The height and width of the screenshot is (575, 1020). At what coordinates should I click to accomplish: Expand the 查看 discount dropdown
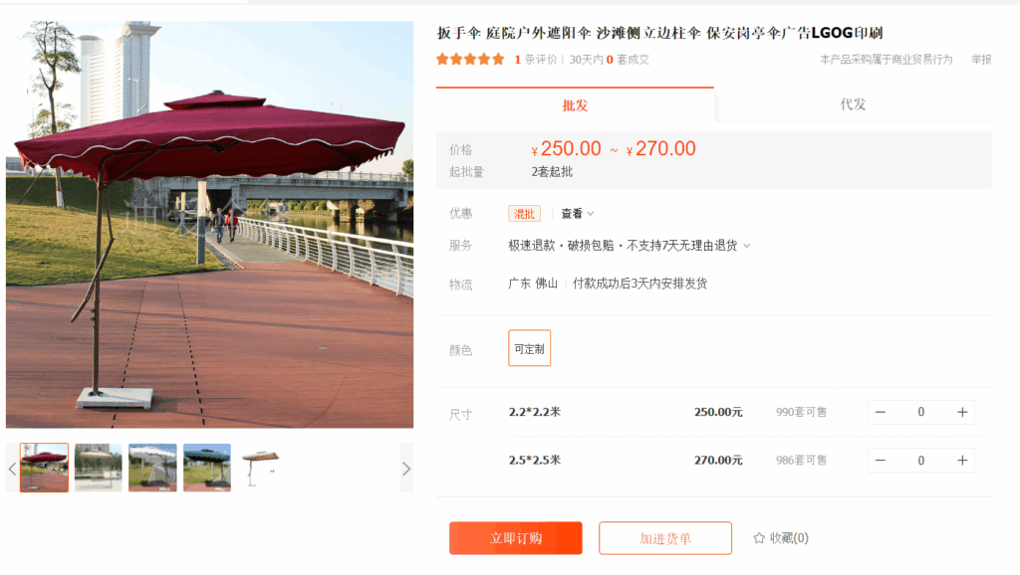coord(577,214)
